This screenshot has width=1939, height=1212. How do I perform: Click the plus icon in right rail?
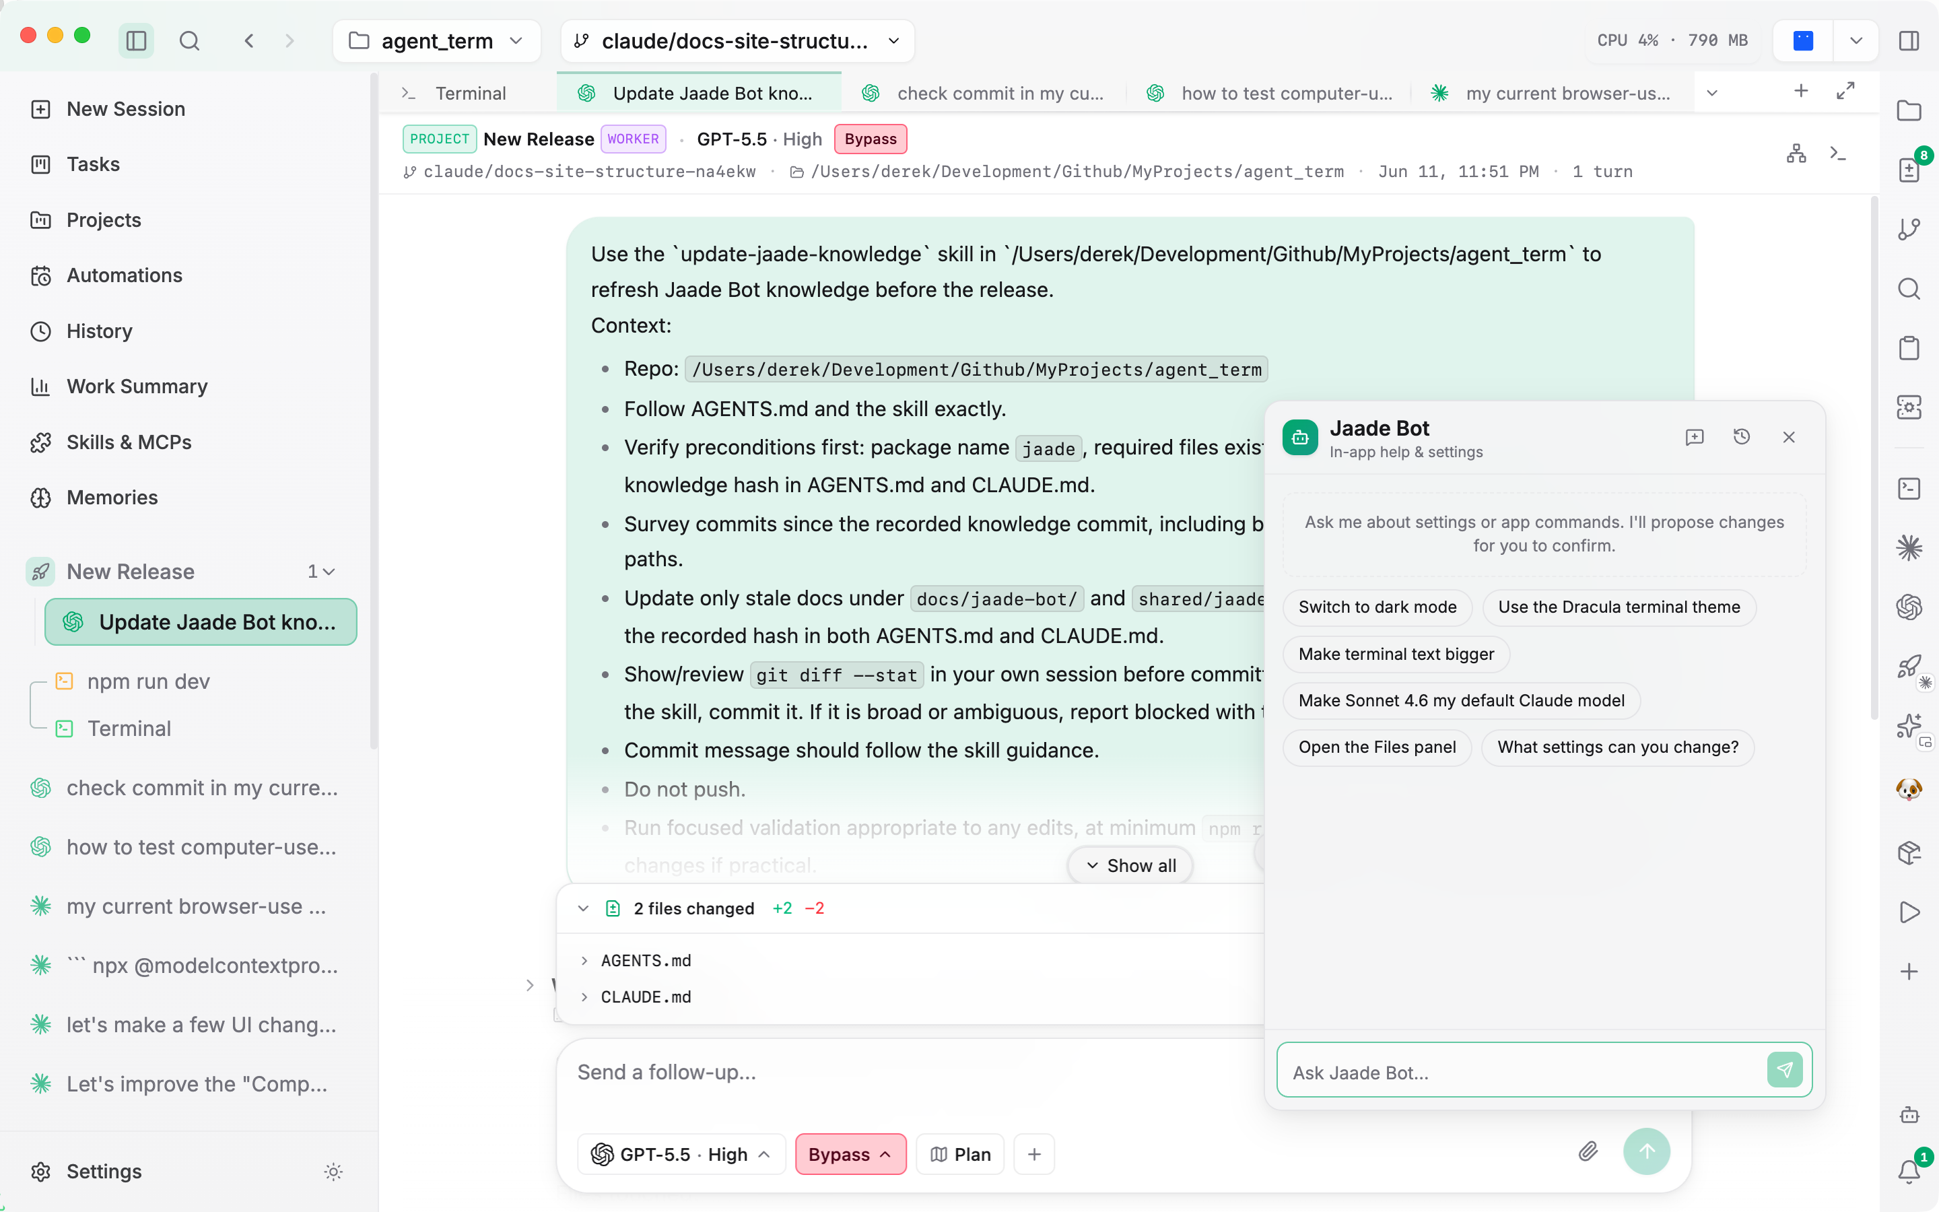(x=1909, y=972)
